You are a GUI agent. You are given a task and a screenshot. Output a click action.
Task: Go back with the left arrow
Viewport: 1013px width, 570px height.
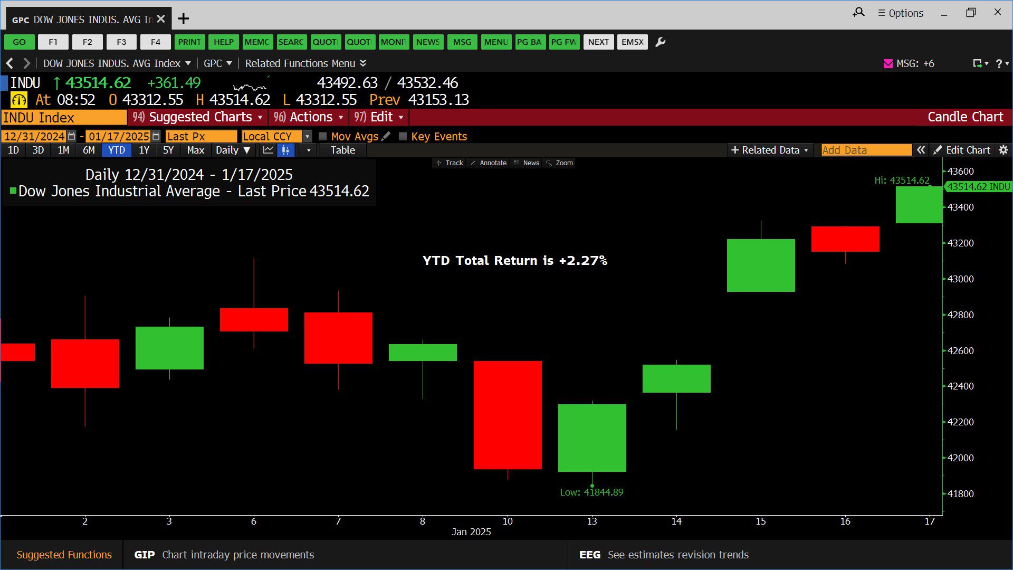pos(9,63)
